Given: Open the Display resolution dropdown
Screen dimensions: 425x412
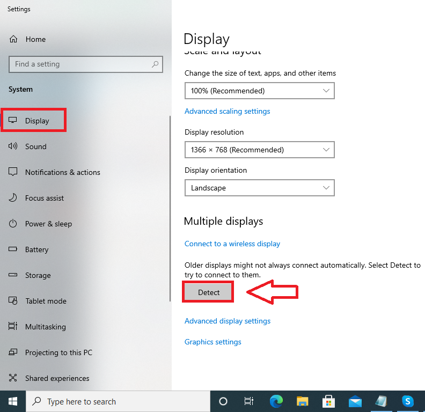Looking at the screenshot, I should (259, 150).
